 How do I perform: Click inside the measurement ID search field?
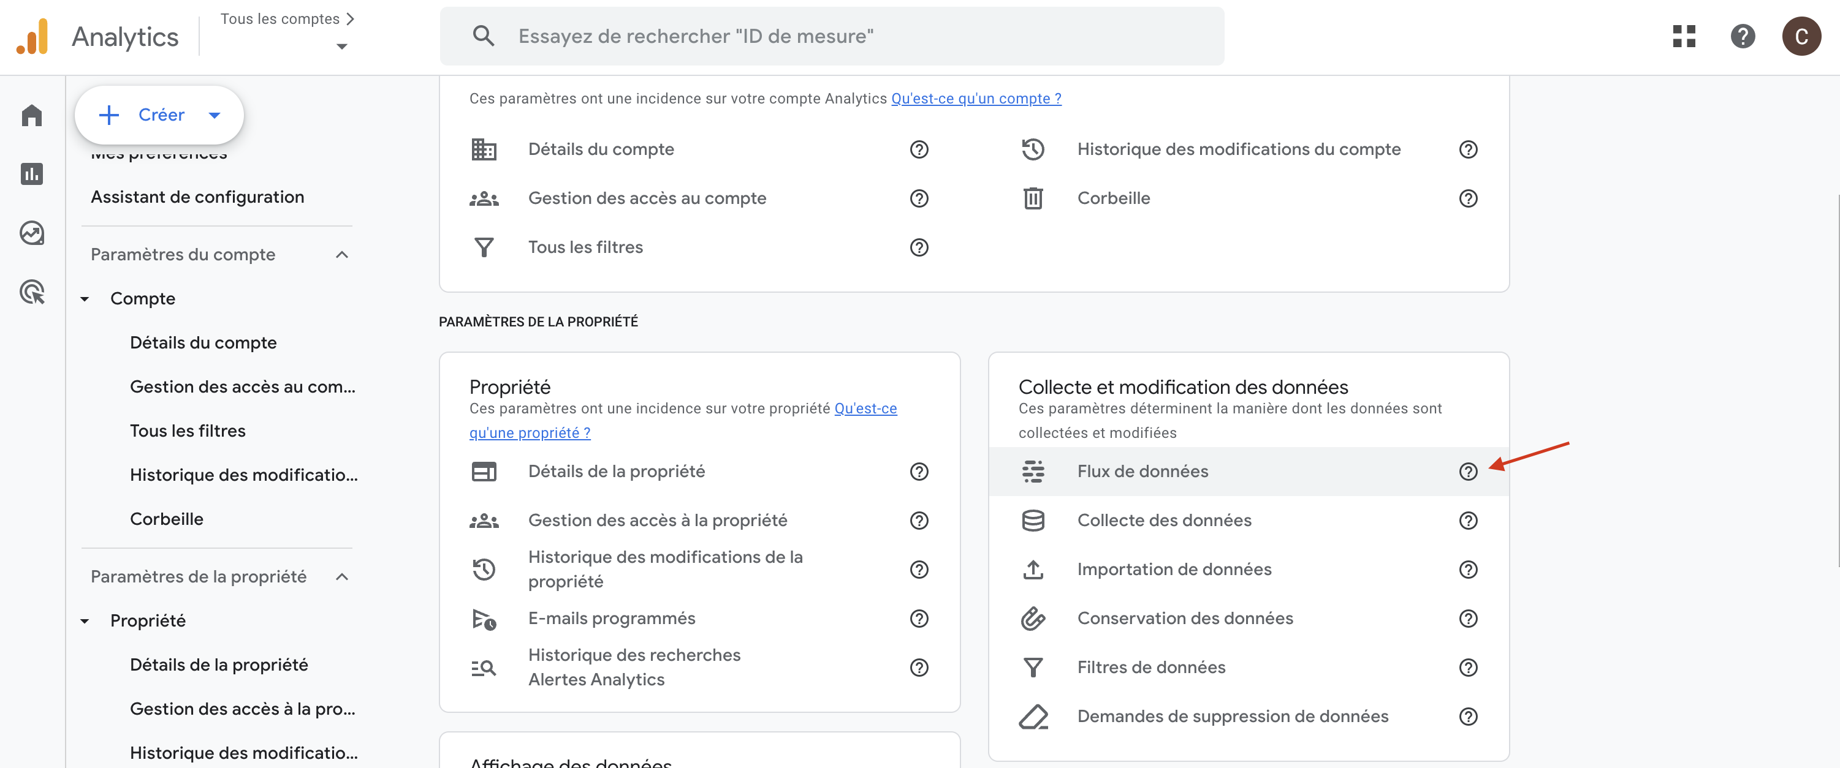pyautogui.click(x=786, y=36)
